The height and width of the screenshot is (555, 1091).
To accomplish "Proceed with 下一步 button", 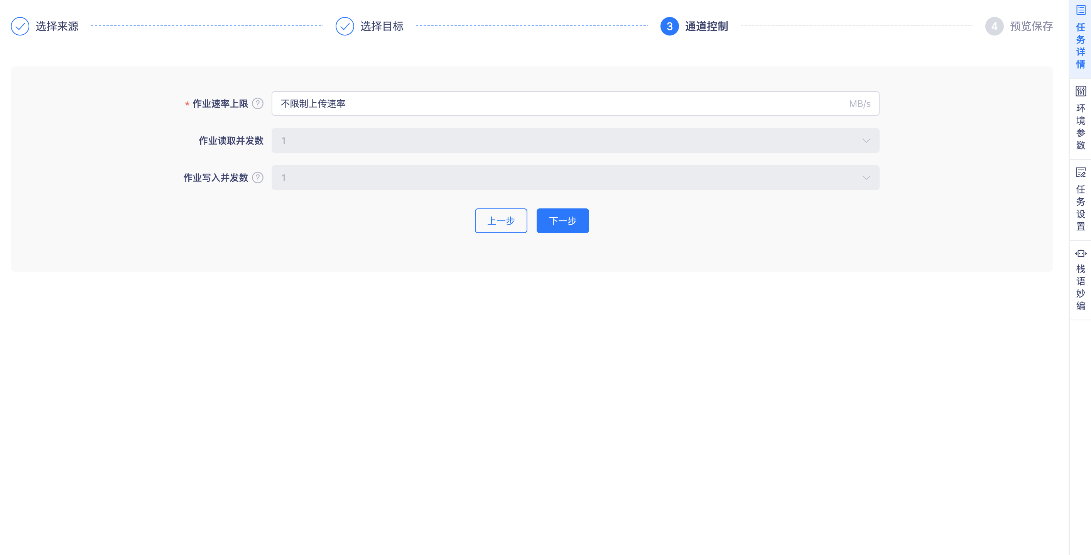I will coord(562,221).
